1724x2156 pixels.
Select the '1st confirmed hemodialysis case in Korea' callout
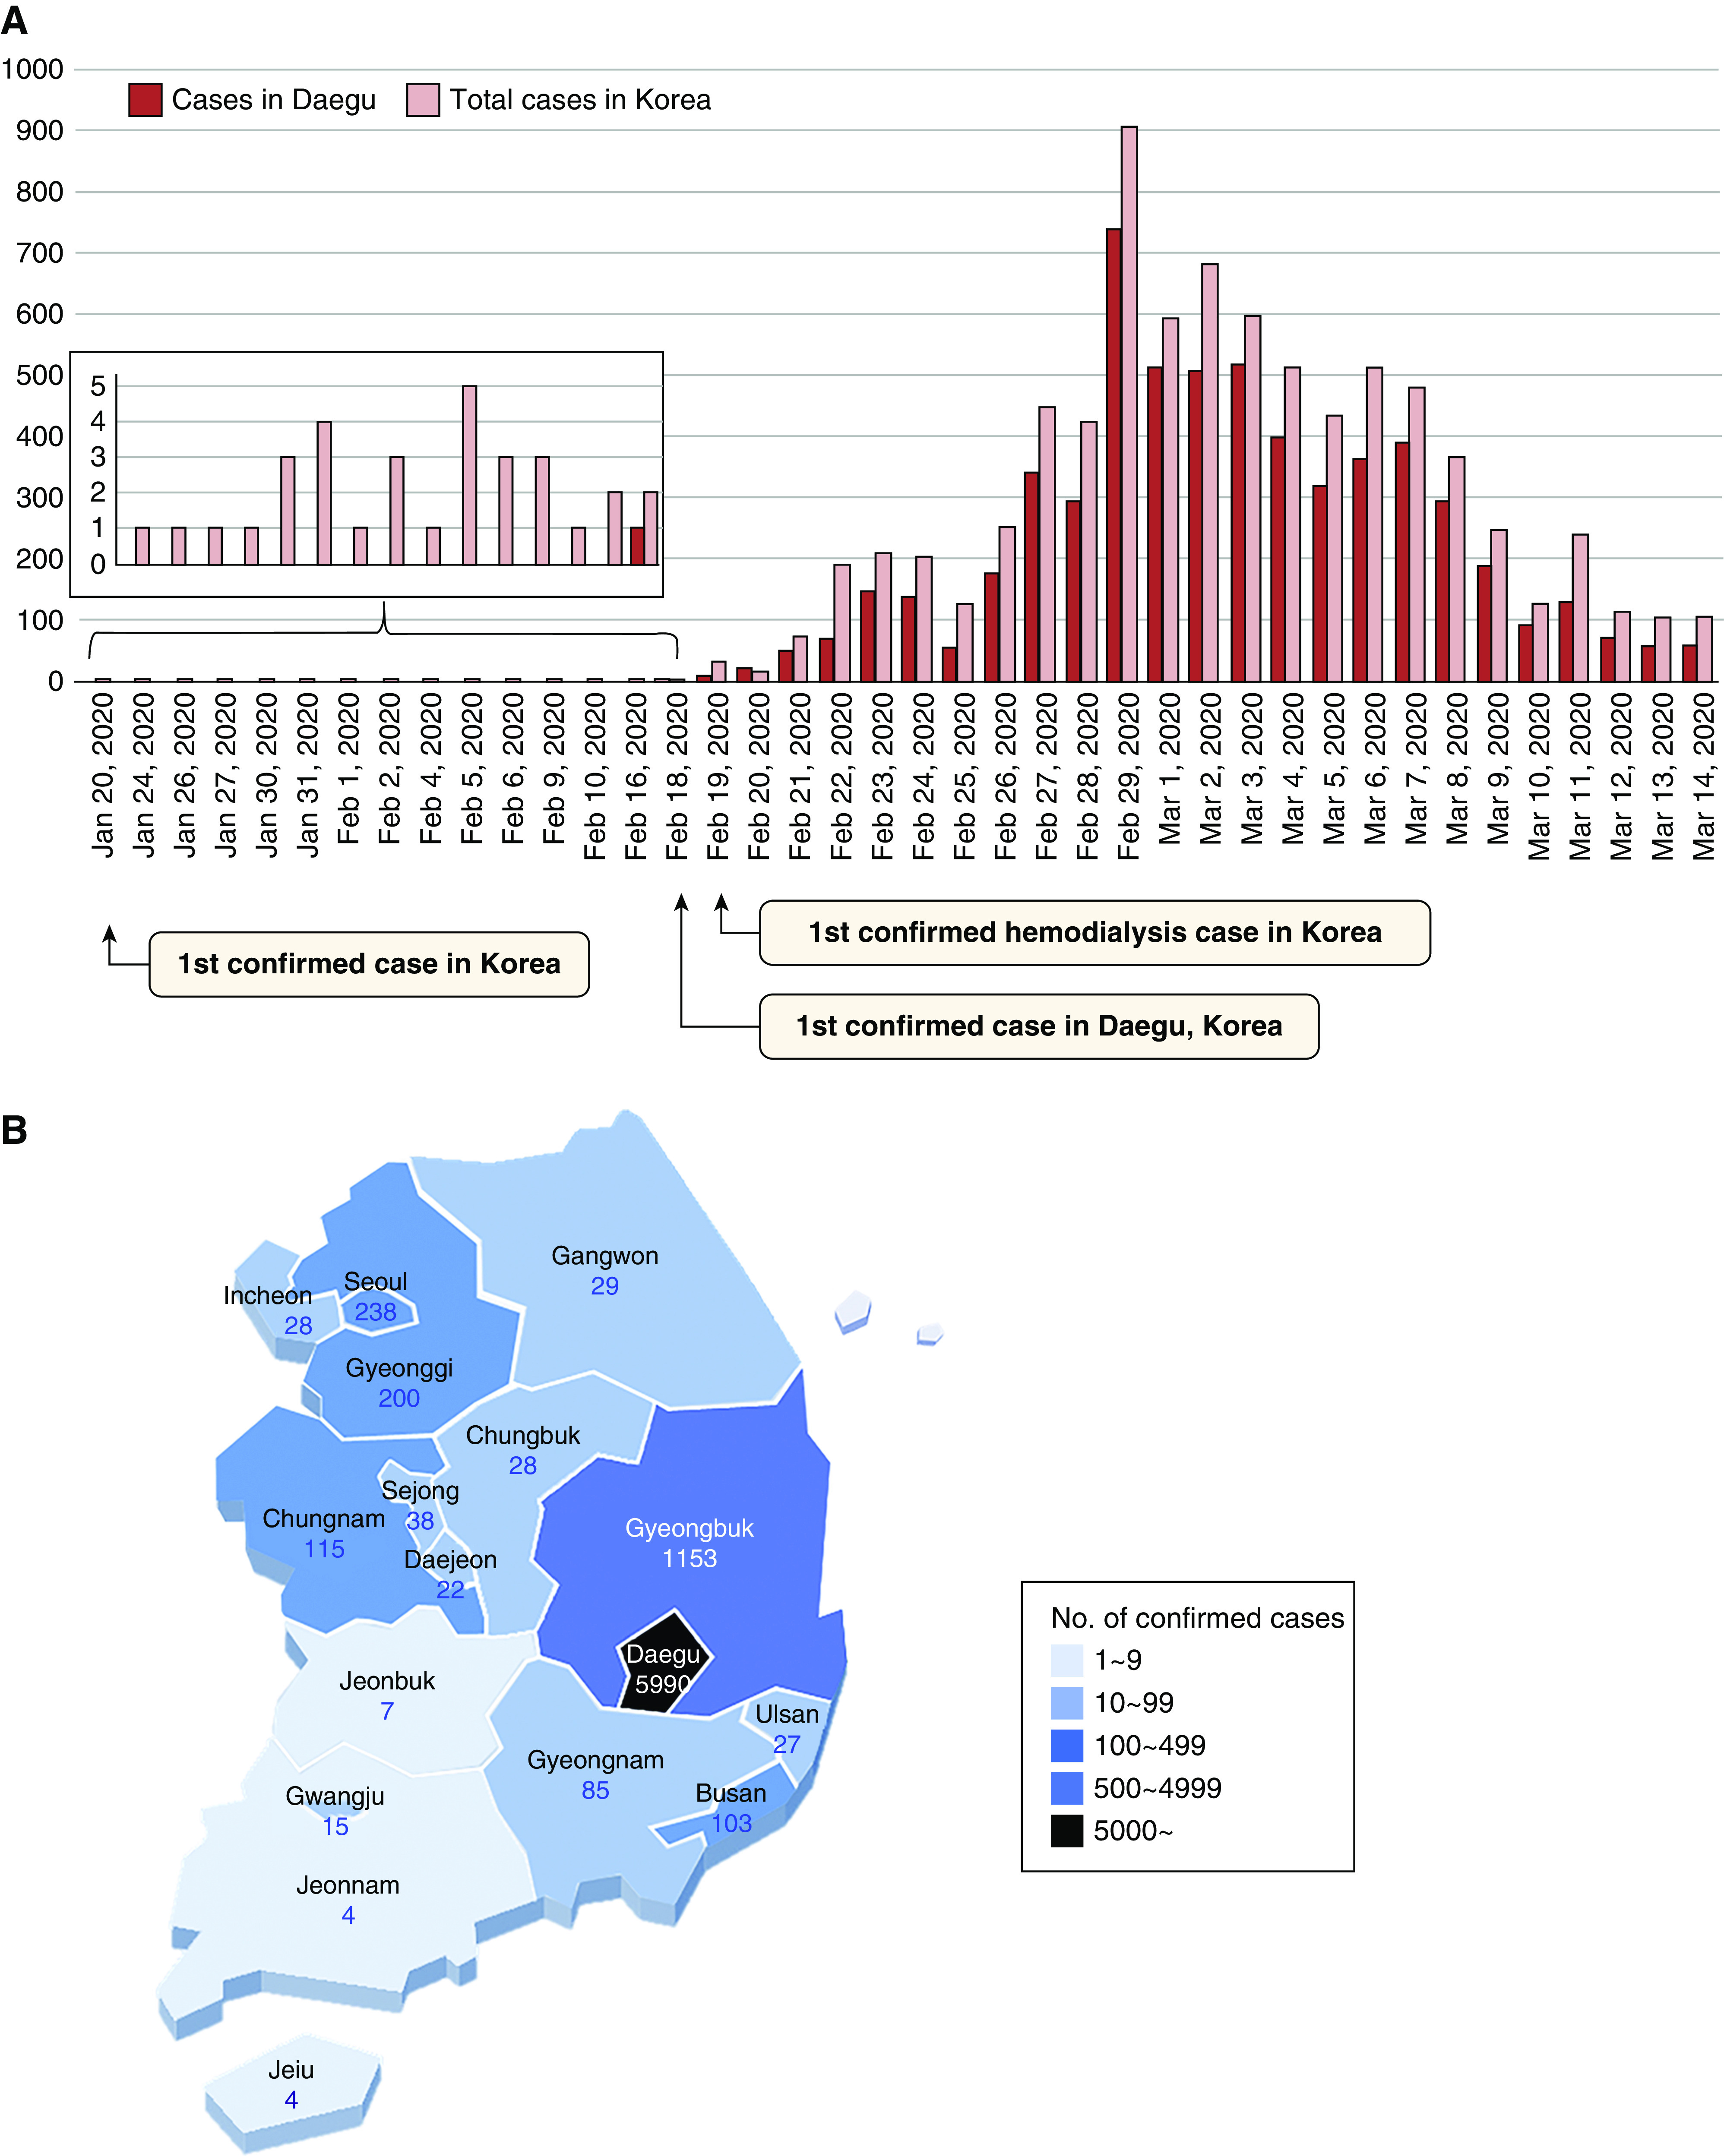point(1095,933)
